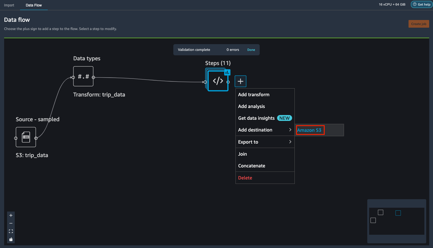Switch to the Data Flow tab
433x248 pixels.
pos(34,5)
